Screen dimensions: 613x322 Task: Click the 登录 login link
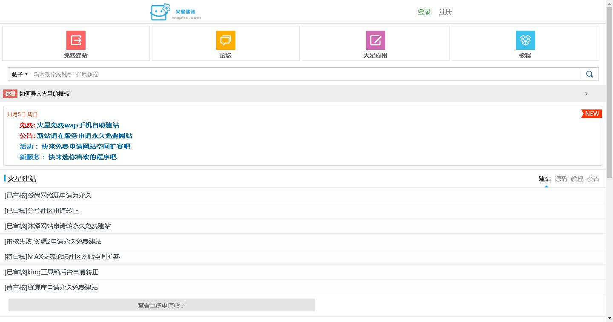click(424, 12)
